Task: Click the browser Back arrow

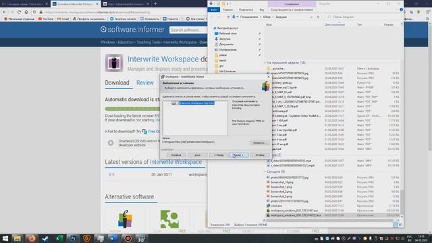Action: tap(5, 12)
